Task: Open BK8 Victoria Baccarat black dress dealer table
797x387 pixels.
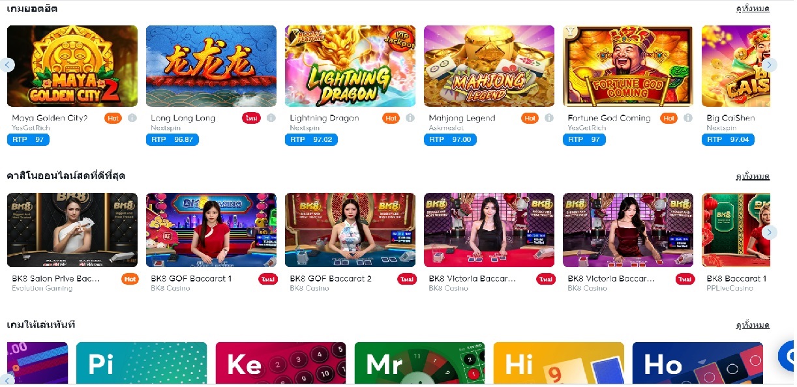Action: (x=489, y=230)
